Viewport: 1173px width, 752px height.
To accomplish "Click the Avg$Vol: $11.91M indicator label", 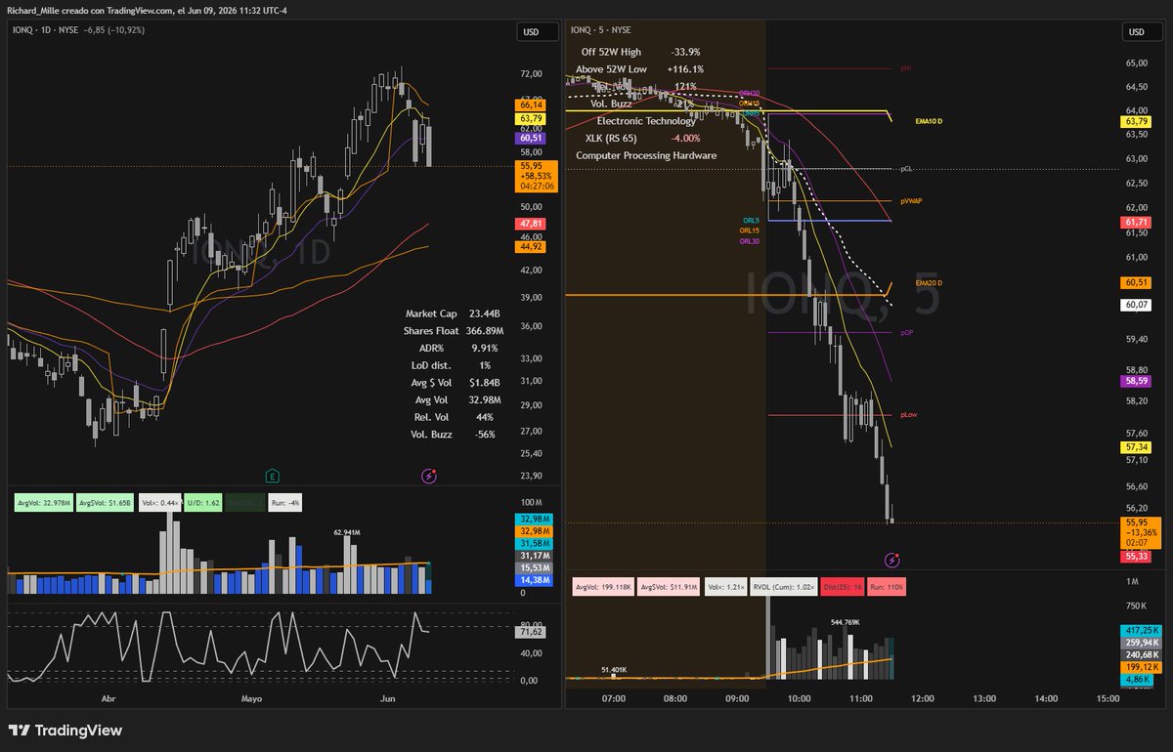I will pos(669,587).
